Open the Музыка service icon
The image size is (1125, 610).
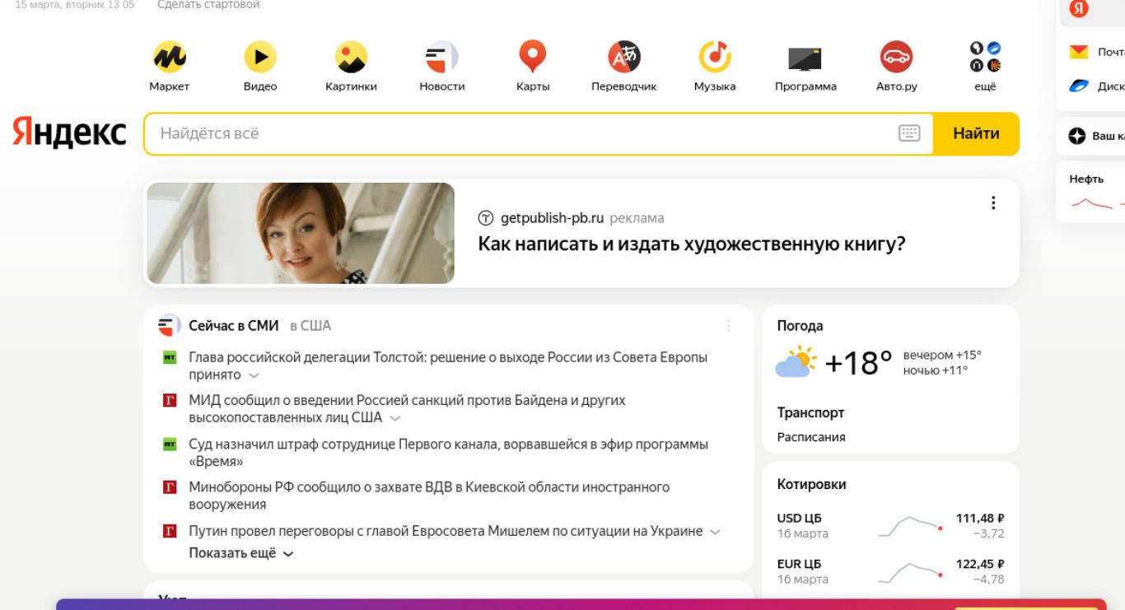coord(715,56)
